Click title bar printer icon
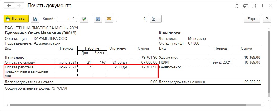Screen dimensions: 277x111 [x=246, y=6]
